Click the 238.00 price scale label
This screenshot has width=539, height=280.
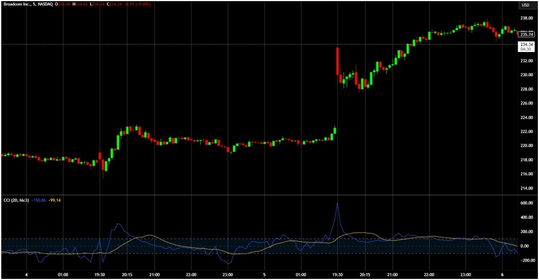point(526,18)
